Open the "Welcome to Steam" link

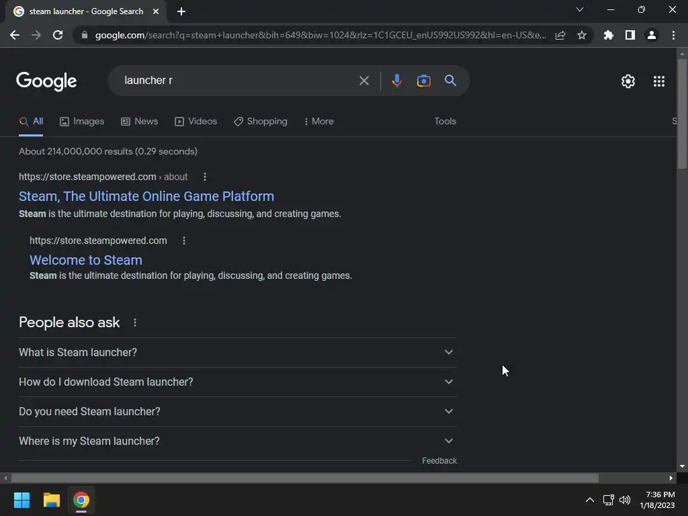[86, 260]
